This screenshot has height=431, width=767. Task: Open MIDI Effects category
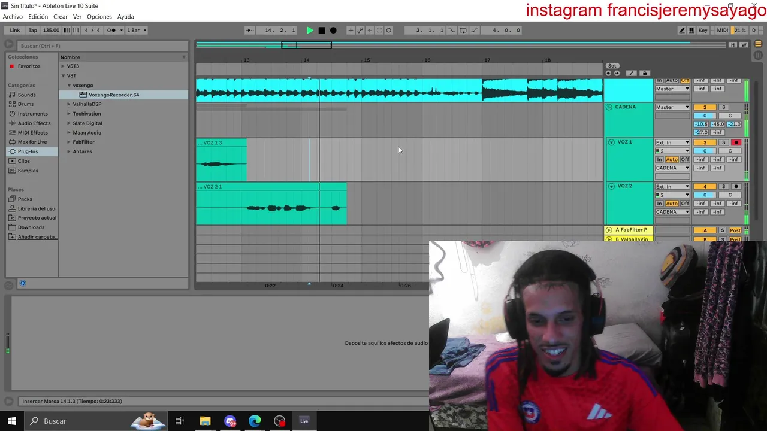tap(32, 133)
